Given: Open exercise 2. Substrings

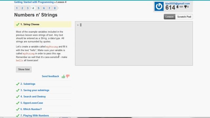Looking at the screenshot, I should [28, 84].
